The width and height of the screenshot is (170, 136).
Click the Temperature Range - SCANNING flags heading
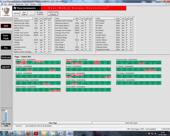tap(27, 80)
